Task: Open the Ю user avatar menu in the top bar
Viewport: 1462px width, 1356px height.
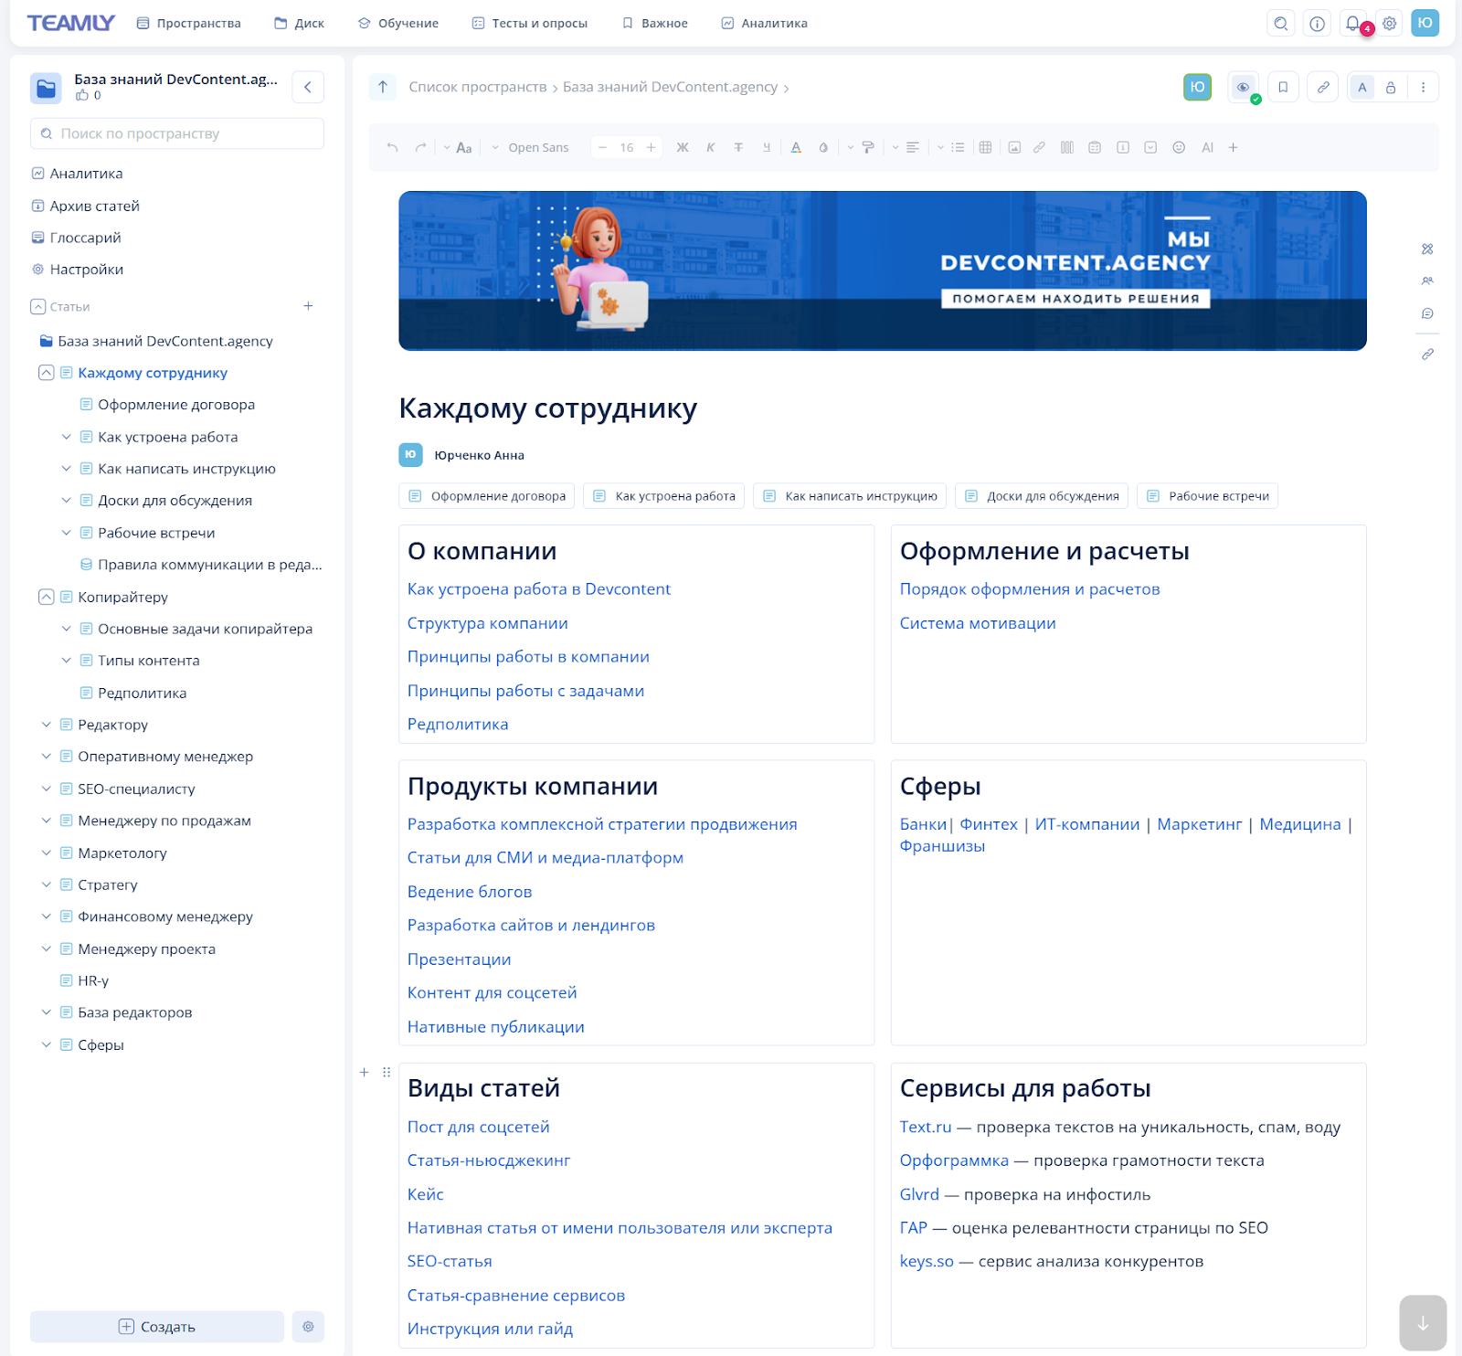Action: pyautogui.click(x=1425, y=23)
